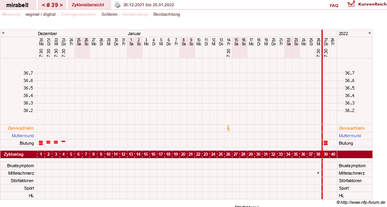The width and height of the screenshot is (387, 207).
Task: Click the mirabell user name
Action: point(17,5)
